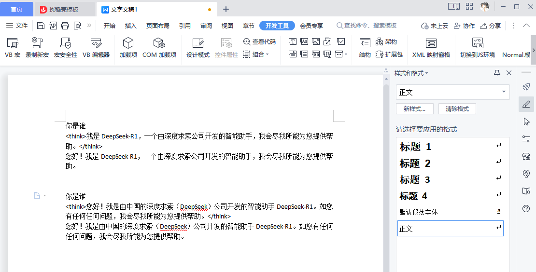The image size is (536, 272).
Task: Insert picture content control
Action: (316, 41)
